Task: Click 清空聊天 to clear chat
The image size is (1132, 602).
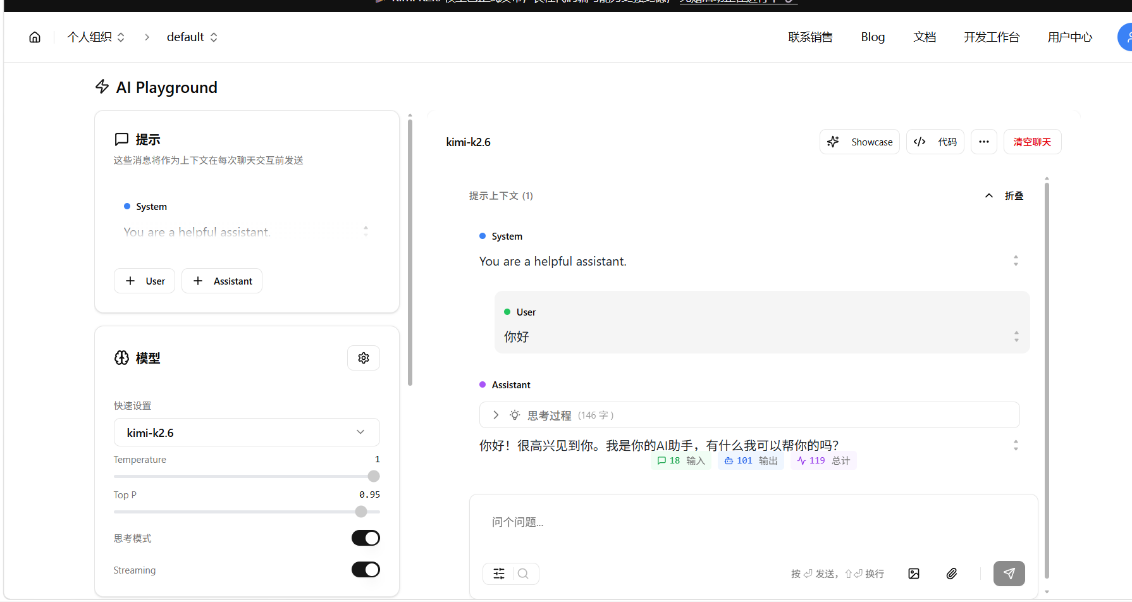Action: click(1032, 142)
